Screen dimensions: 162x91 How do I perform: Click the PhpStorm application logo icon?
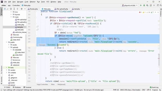(x=2, y=2)
